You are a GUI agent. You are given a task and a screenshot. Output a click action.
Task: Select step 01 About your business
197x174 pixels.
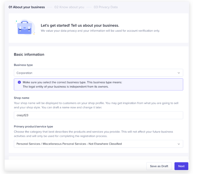[27, 7]
